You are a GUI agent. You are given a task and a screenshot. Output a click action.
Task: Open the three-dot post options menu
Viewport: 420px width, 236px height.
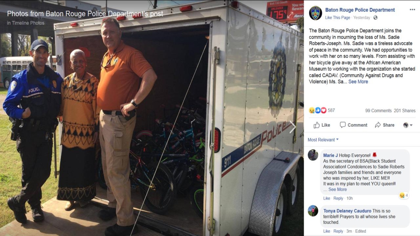pyautogui.click(x=412, y=10)
